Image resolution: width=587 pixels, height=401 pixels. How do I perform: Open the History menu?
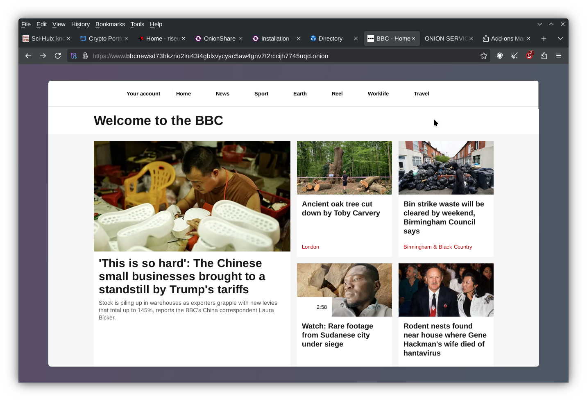tap(80, 24)
